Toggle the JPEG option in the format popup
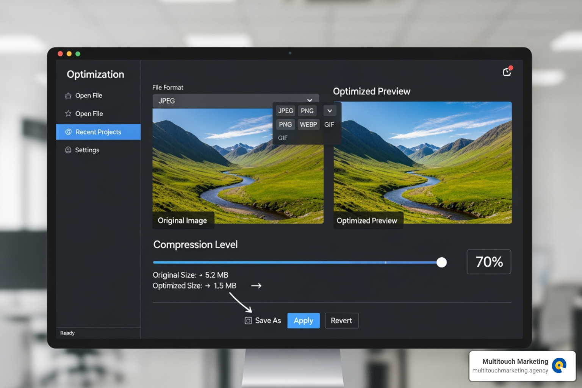Viewport: 582px width, 388px height. 285,110
